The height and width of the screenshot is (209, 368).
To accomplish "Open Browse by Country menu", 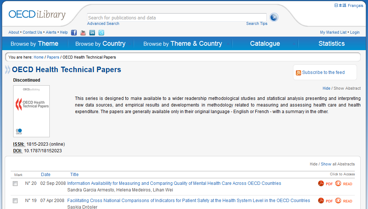I will click(x=101, y=44).
